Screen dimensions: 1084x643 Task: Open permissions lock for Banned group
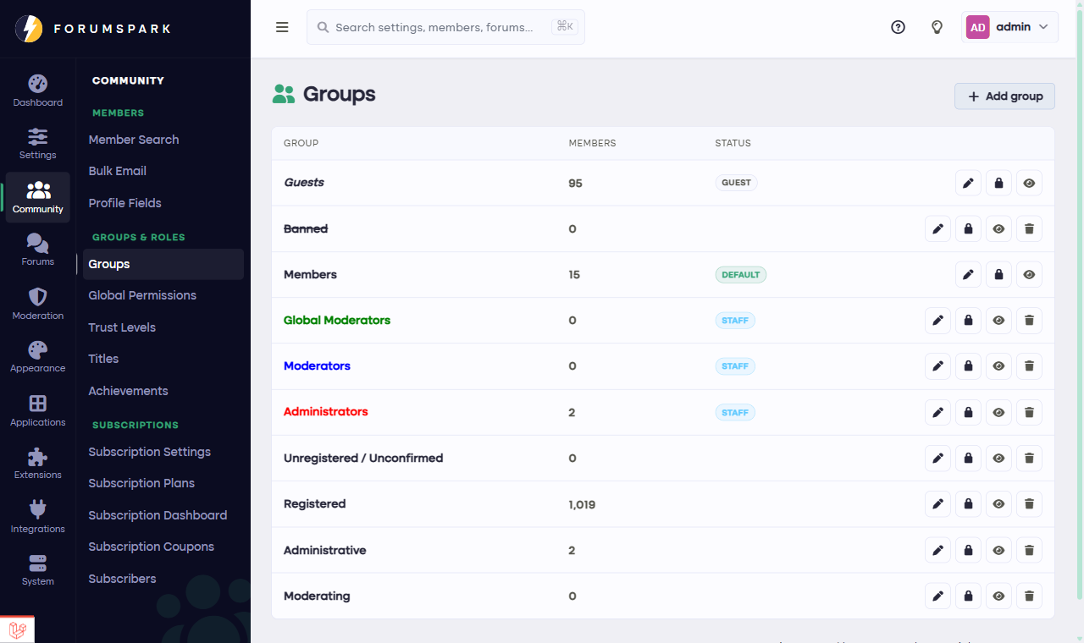969,228
